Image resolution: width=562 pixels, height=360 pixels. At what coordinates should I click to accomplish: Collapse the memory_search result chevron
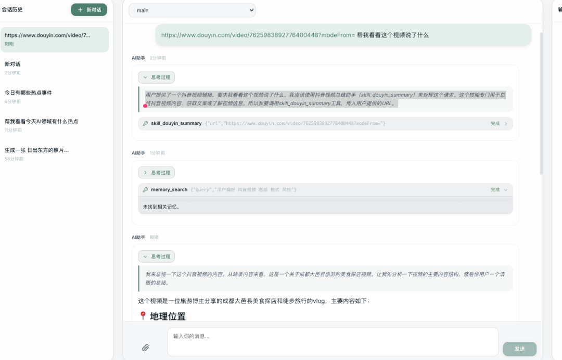pos(506,190)
